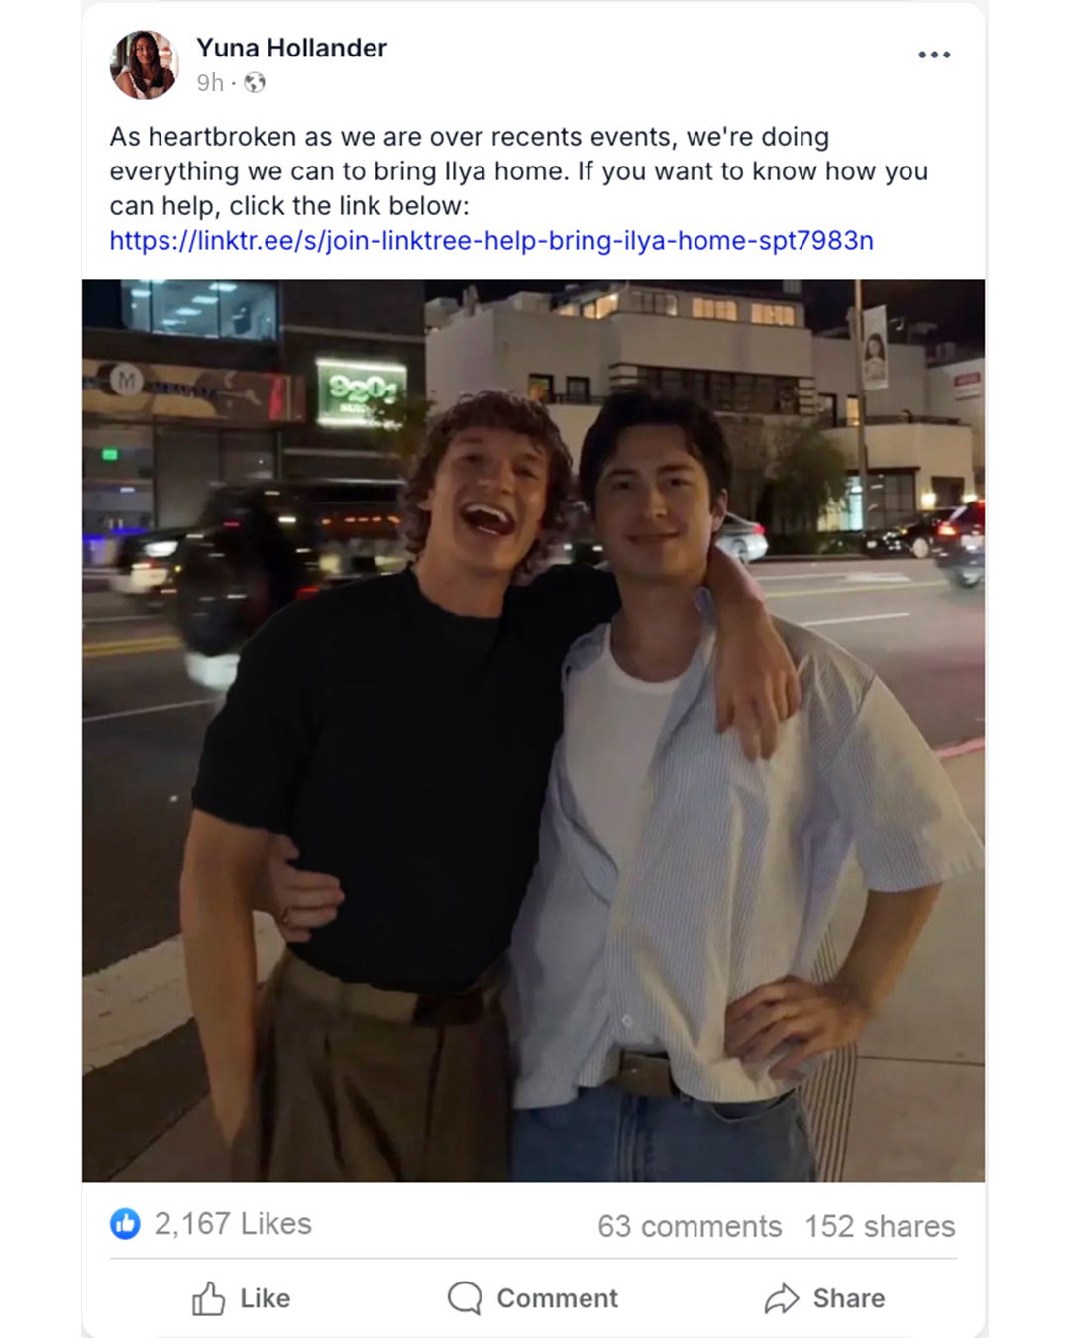The height and width of the screenshot is (1338, 1070).
Task: Select the Comment button label
Action: coord(557,1298)
